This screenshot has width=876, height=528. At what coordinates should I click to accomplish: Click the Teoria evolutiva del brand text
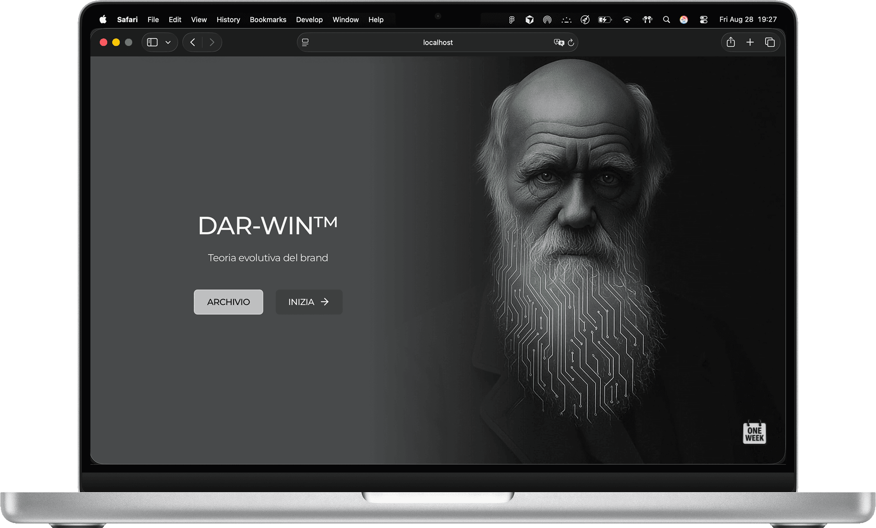click(268, 258)
